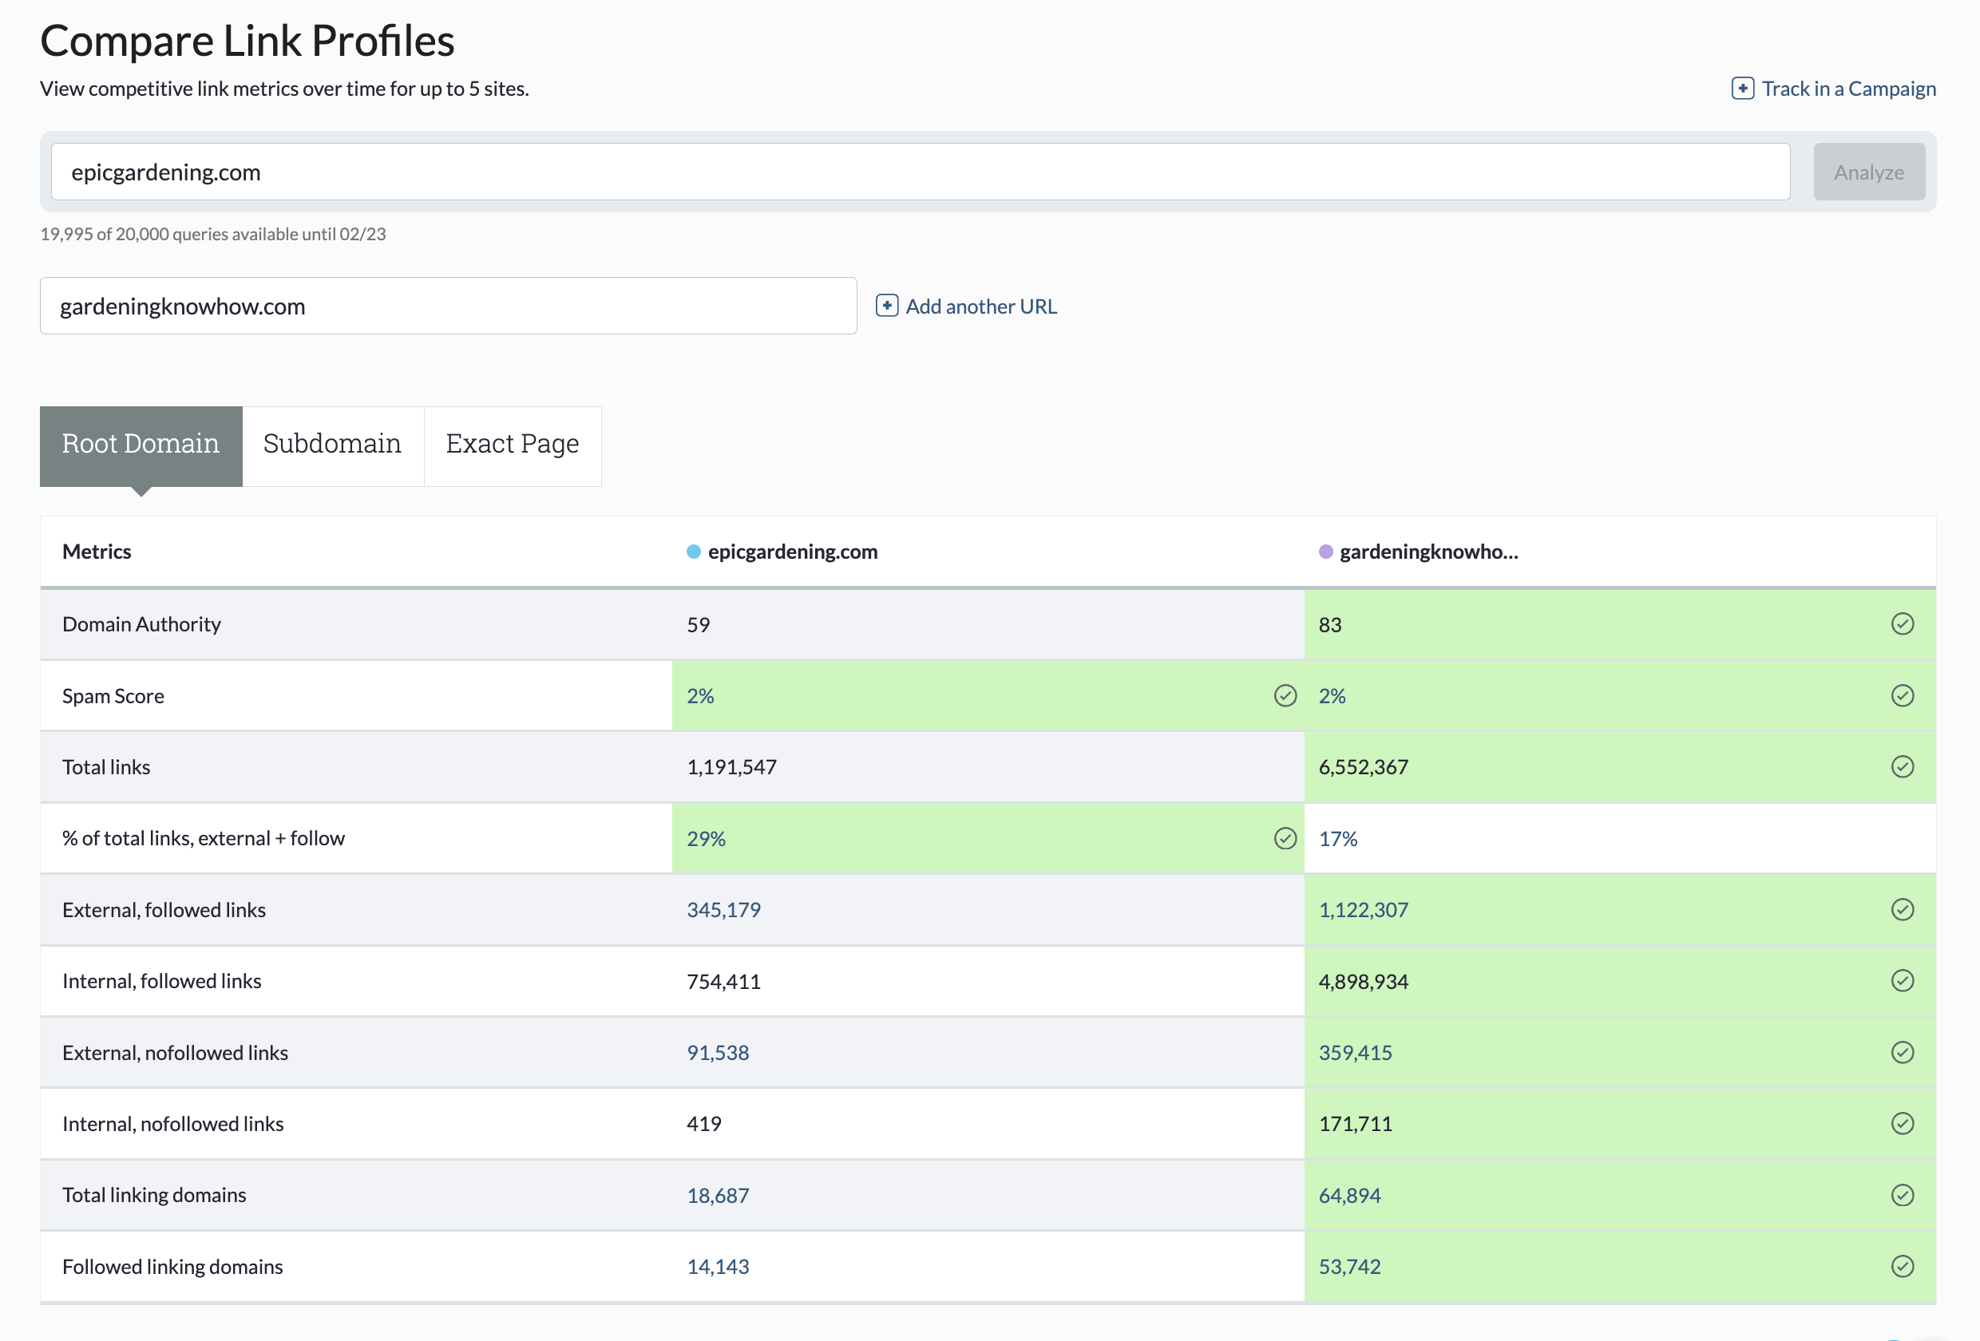Click checkmark icon next to 29% value
The height and width of the screenshot is (1341, 1980).
point(1285,838)
